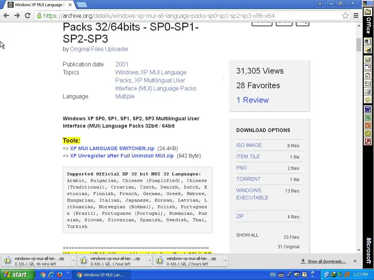Open Internet Explorer from quick launch

[51, 275]
